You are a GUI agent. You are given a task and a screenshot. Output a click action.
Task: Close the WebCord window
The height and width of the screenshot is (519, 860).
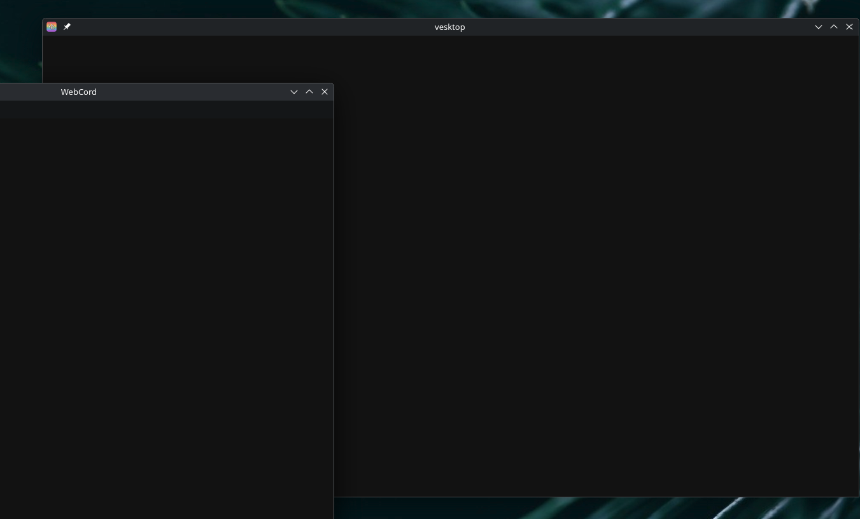click(325, 92)
